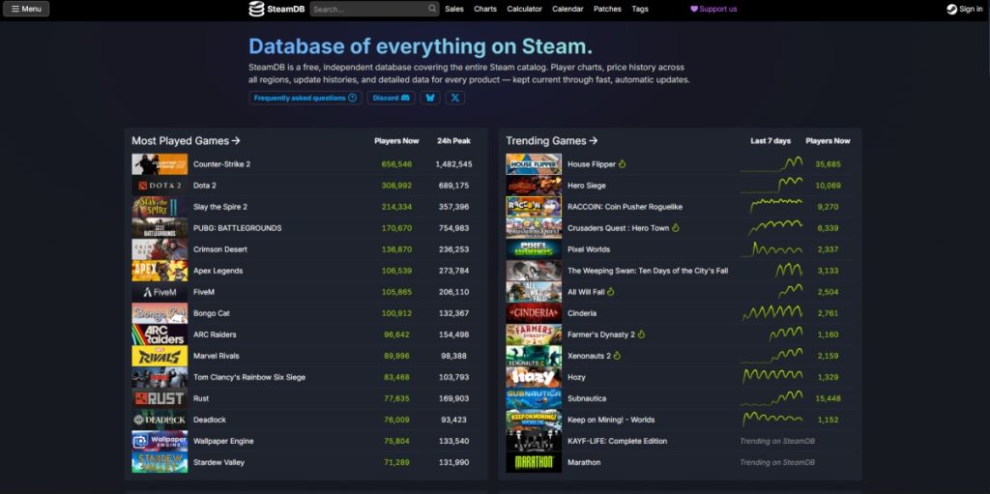Image resolution: width=990 pixels, height=494 pixels.
Task: Click PUBG 24h peak value 754,983
Action: coord(453,228)
